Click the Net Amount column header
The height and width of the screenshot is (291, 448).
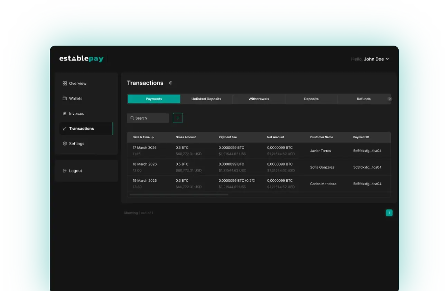(276, 137)
